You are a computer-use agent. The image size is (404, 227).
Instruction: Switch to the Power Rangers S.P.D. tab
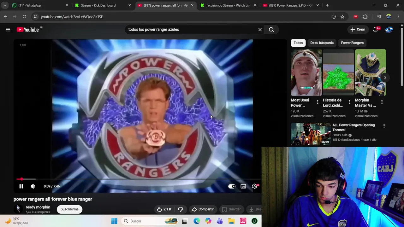[x=290, y=5]
